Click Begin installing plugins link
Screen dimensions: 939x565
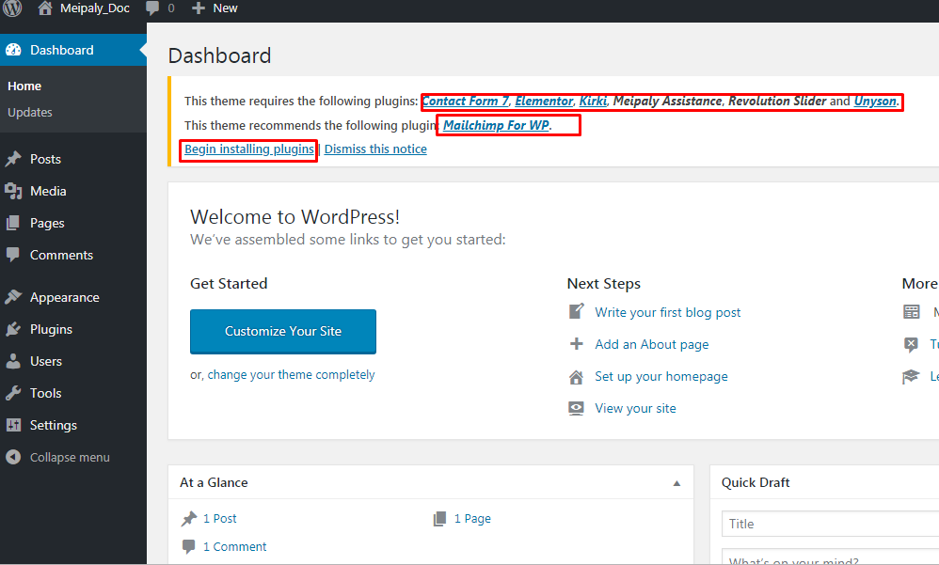[x=249, y=149]
